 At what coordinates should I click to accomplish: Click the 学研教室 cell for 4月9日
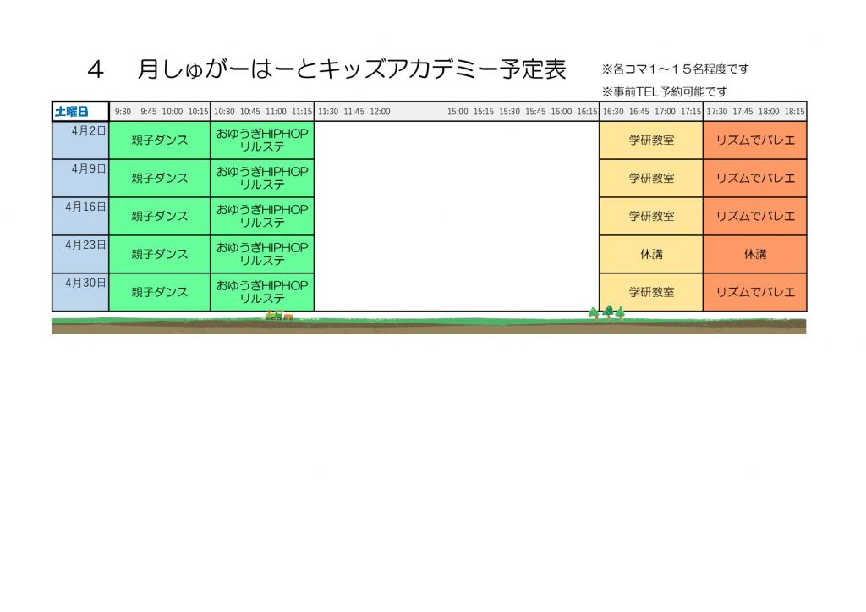point(651,178)
